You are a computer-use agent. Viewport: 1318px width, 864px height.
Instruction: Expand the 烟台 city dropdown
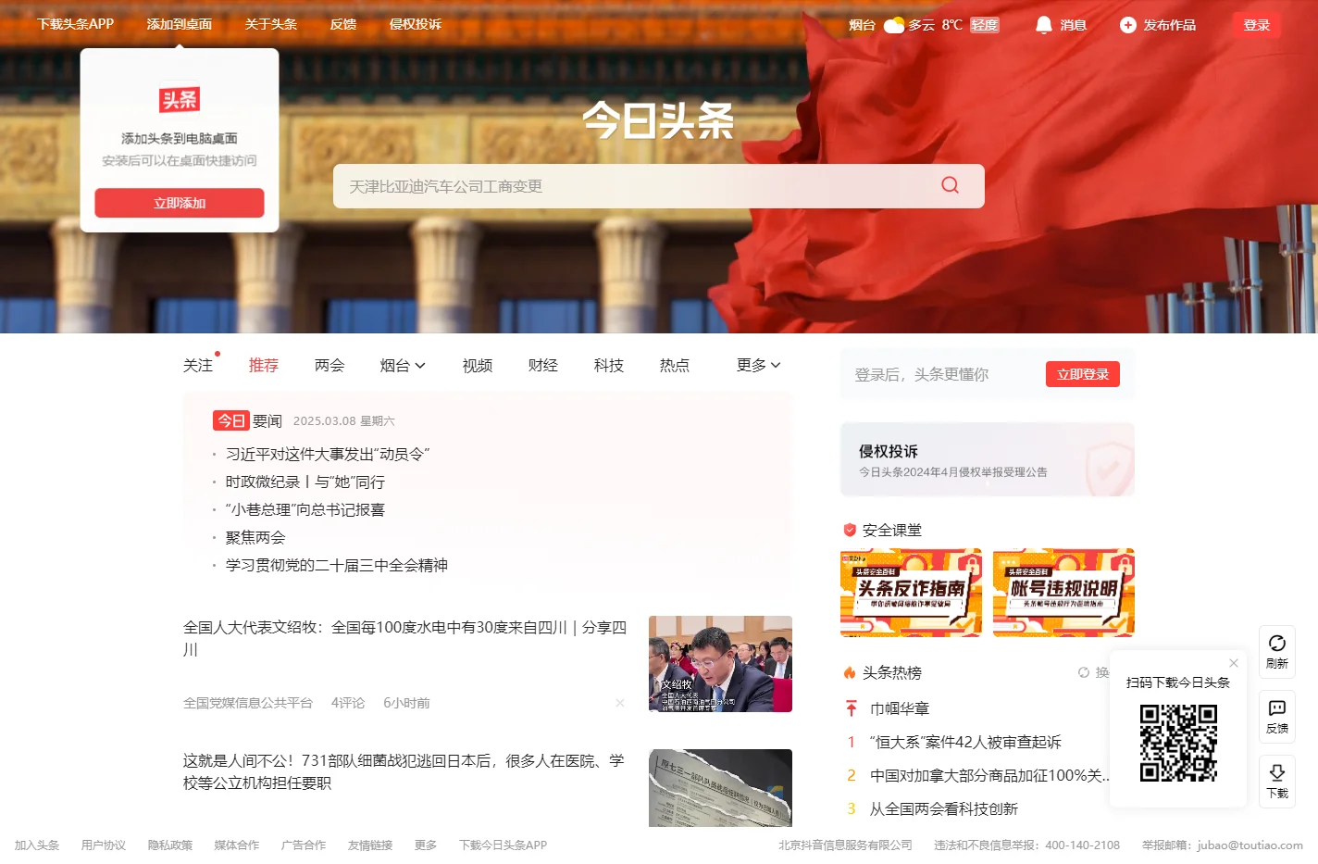pos(403,365)
